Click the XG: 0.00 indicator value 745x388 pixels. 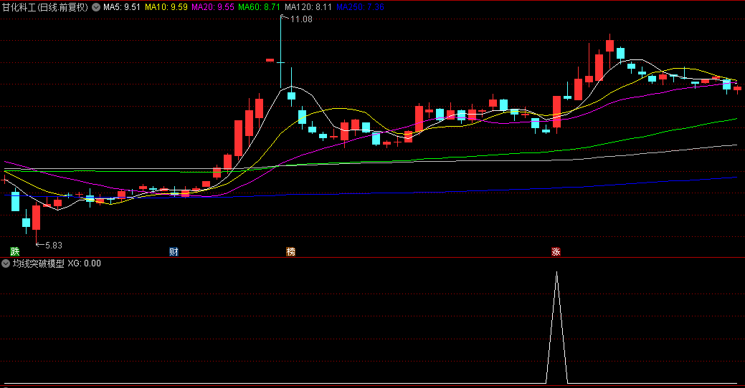84,263
